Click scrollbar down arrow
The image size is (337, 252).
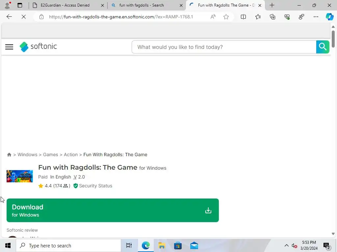coord(333,234)
